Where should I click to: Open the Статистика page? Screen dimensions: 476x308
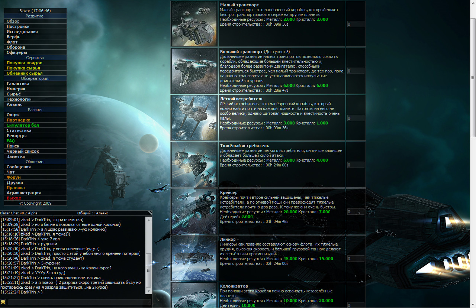(19, 130)
